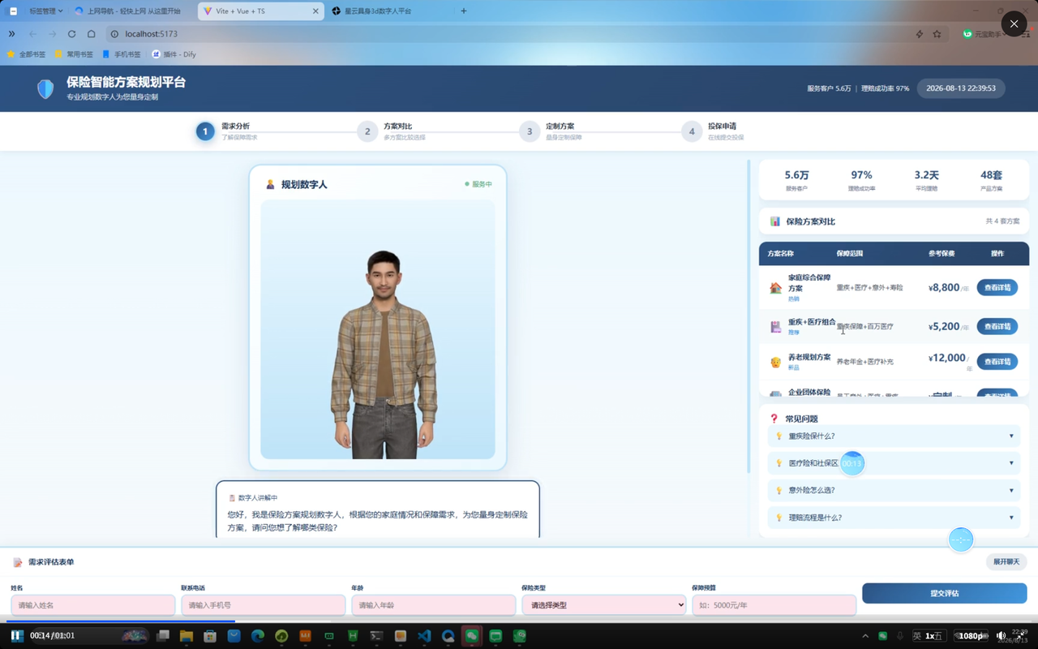The width and height of the screenshot is (1038, 649).
Task: Click the red question mark icon by 常见问题
Action: click(x=774, y=419)
